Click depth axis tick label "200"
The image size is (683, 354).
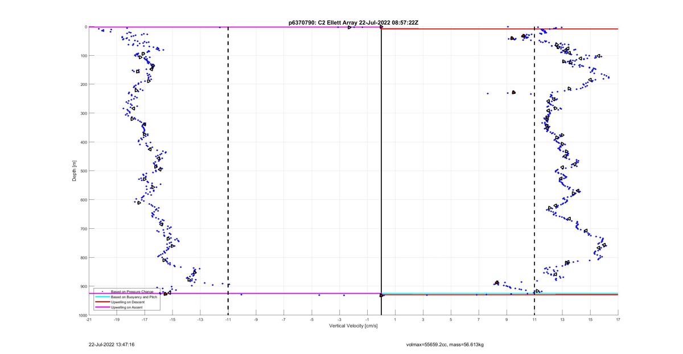pyautogui.click(x=83, y=84)
